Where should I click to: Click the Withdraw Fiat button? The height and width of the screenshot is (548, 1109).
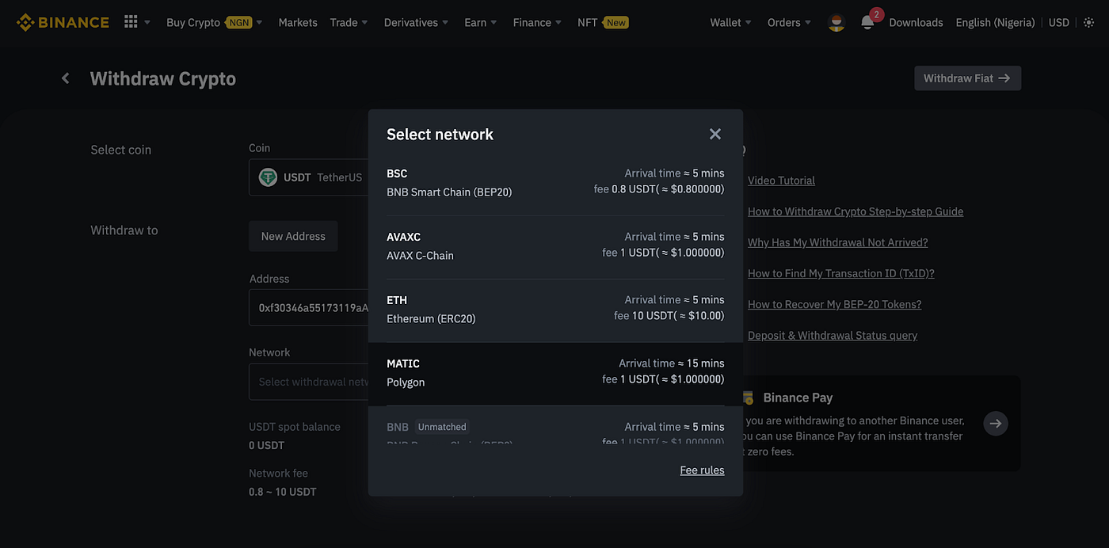[x=967, y=78]
